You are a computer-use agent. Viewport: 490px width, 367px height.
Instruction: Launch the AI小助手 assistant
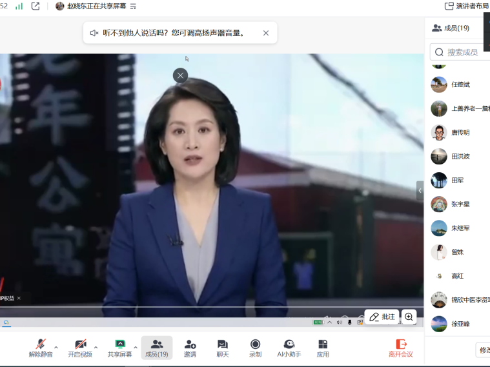click(289, 348)
